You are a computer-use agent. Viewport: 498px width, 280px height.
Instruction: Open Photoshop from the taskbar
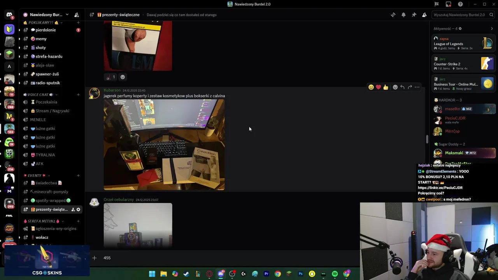coord(301,274)
